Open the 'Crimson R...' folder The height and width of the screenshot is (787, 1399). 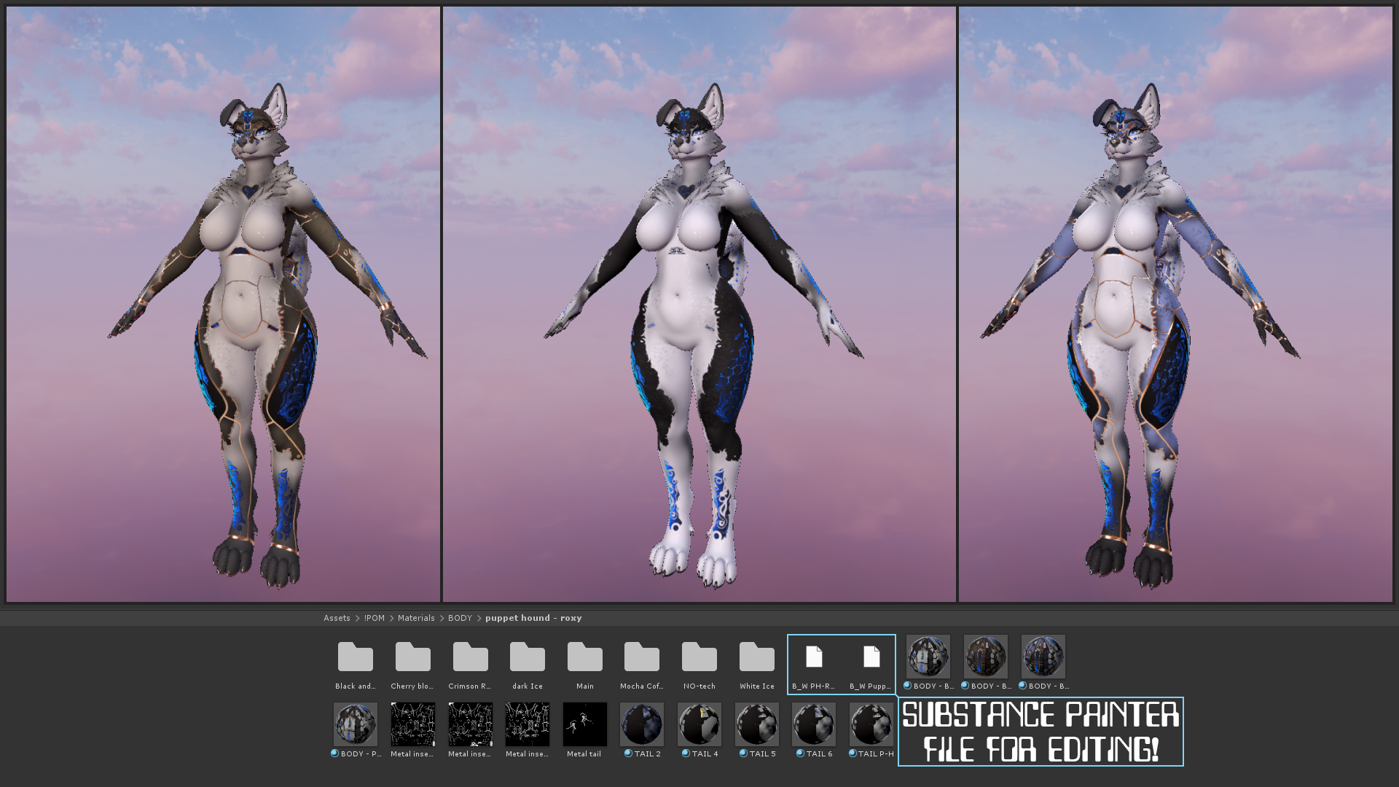471,657
